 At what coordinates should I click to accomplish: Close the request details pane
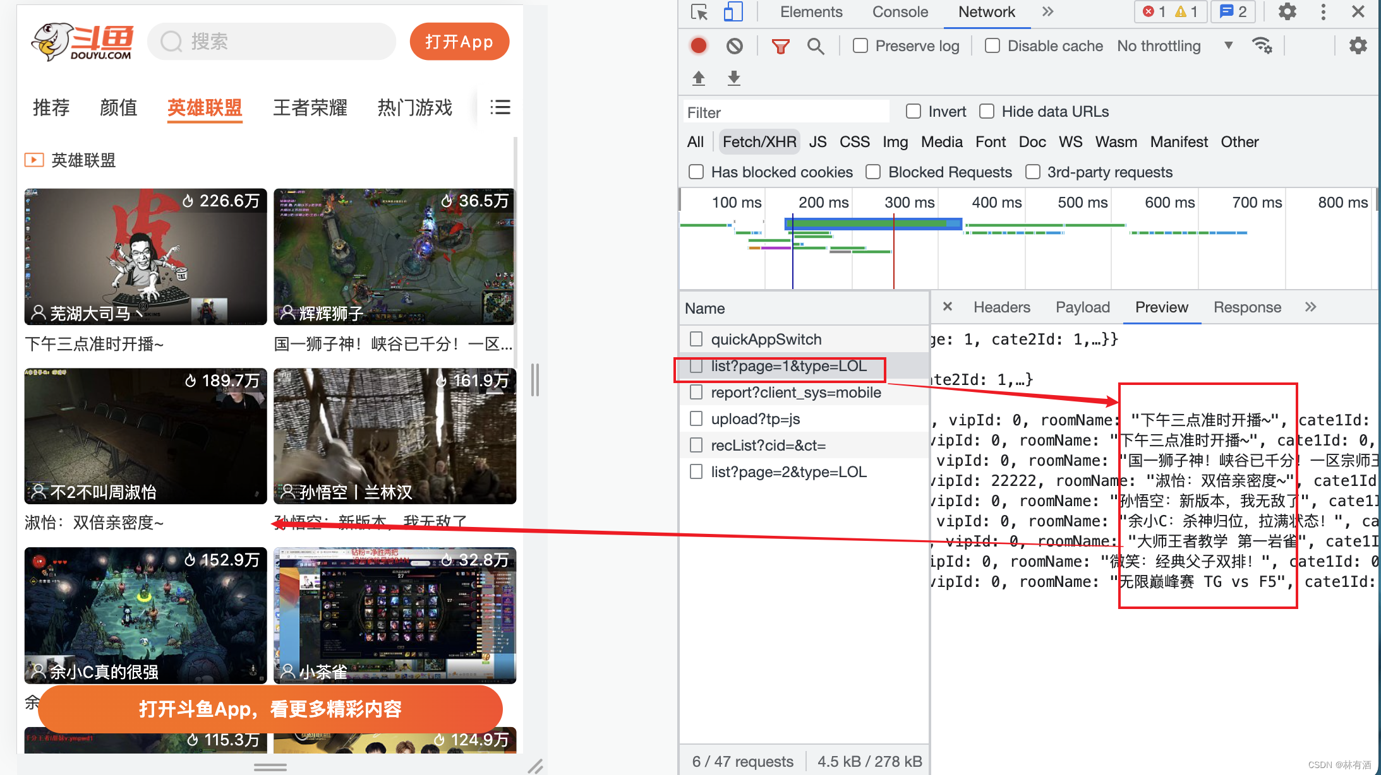tap(947, 307)
